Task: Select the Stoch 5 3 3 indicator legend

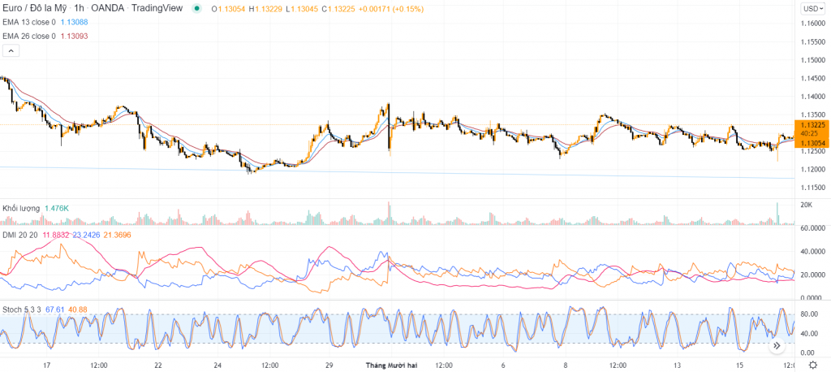Action: pyautogui.click(x=23, y=309)
